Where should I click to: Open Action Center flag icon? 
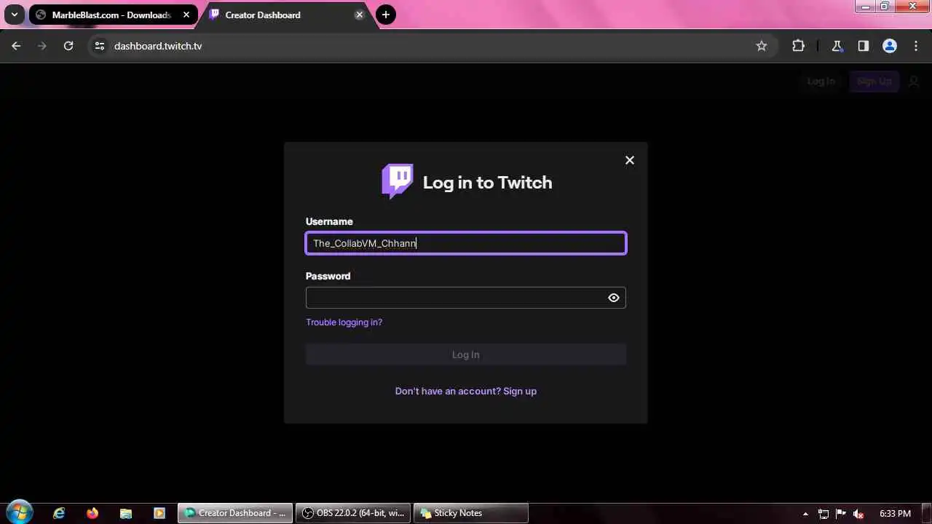(841, 514)
